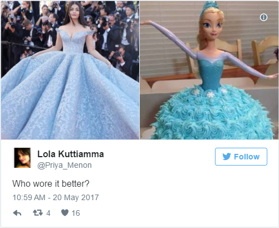The image size is (279, 228).
Task: Click the Twitter bird icon inside Follow
Action: point(227,157)
